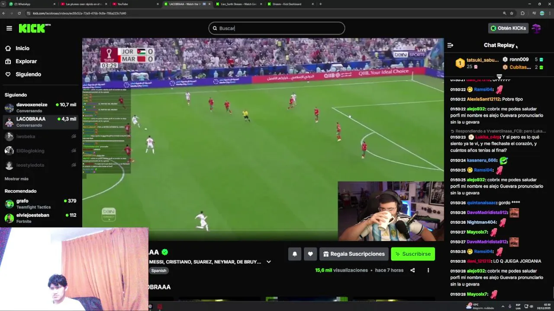
Task: Click the Obtén KICKs button
Action: [x=508, y=28]
